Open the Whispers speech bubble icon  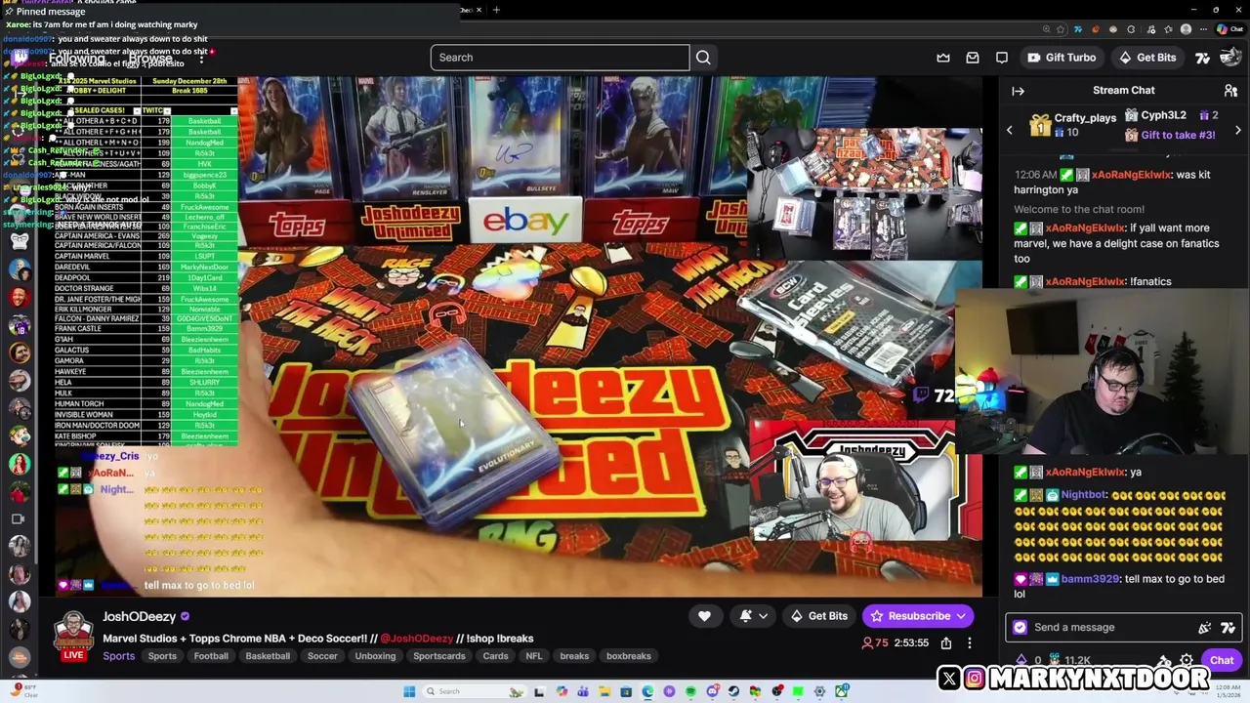[x=1002, y=58]
